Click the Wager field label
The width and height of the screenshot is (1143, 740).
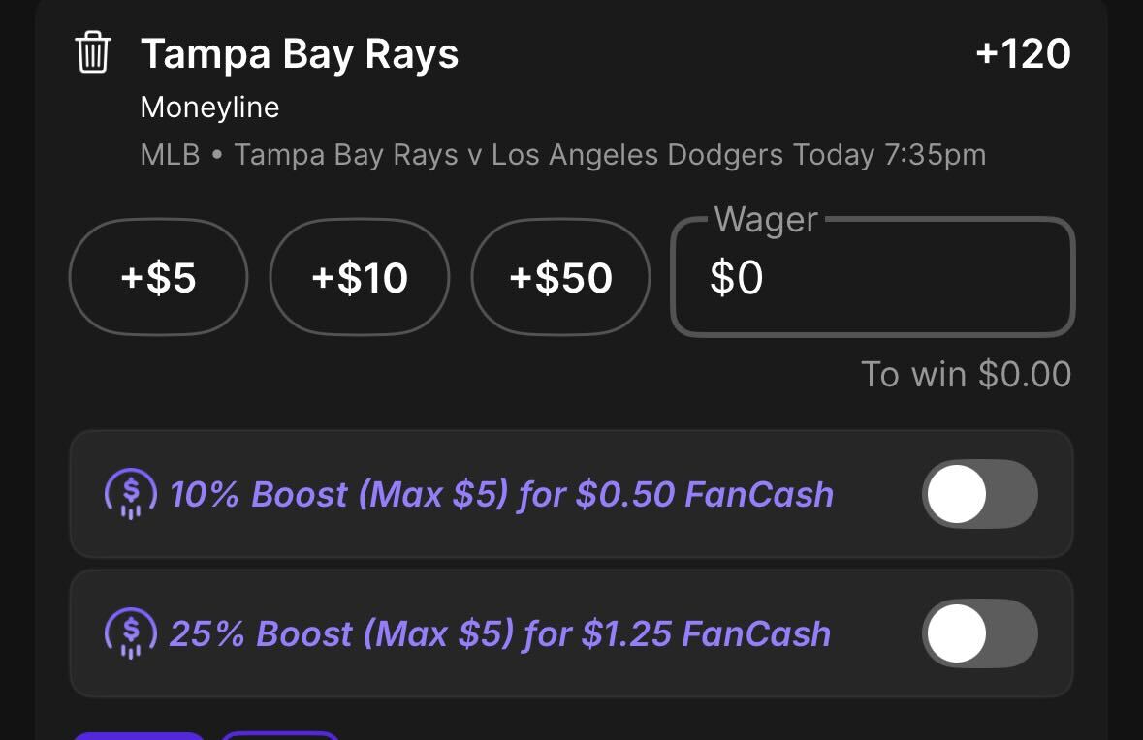766,219
